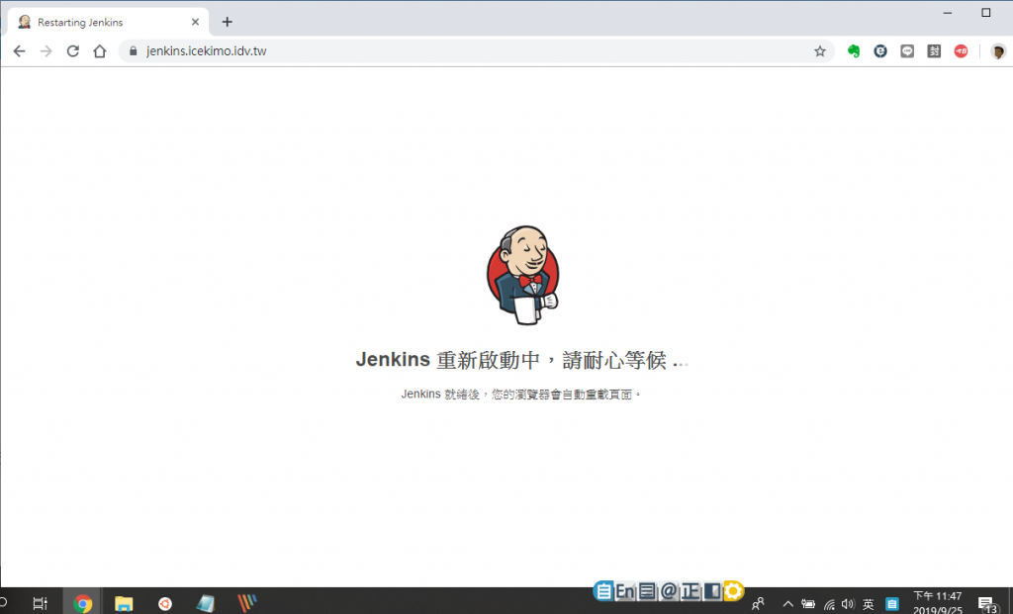The image size is (1013, 614).
Task: Open the Evernote elephant extension
Action: click(x=854, y=51)
